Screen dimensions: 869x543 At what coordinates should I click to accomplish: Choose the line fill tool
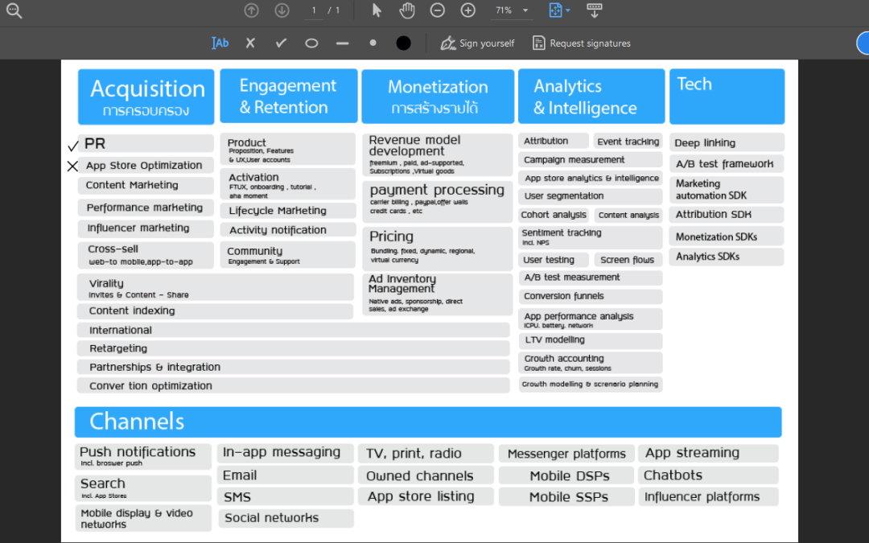tap(342, 43)
